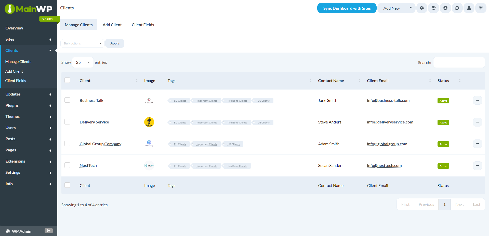Open the chat bubble icon for community

tap(457, 8)
